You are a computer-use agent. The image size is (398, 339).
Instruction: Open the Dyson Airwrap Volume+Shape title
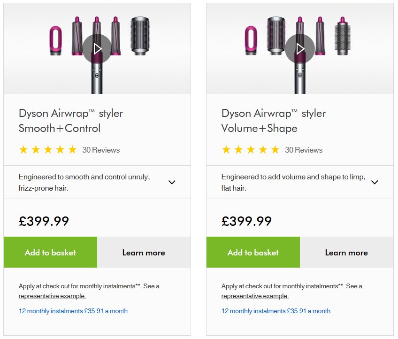click(274, 121)
